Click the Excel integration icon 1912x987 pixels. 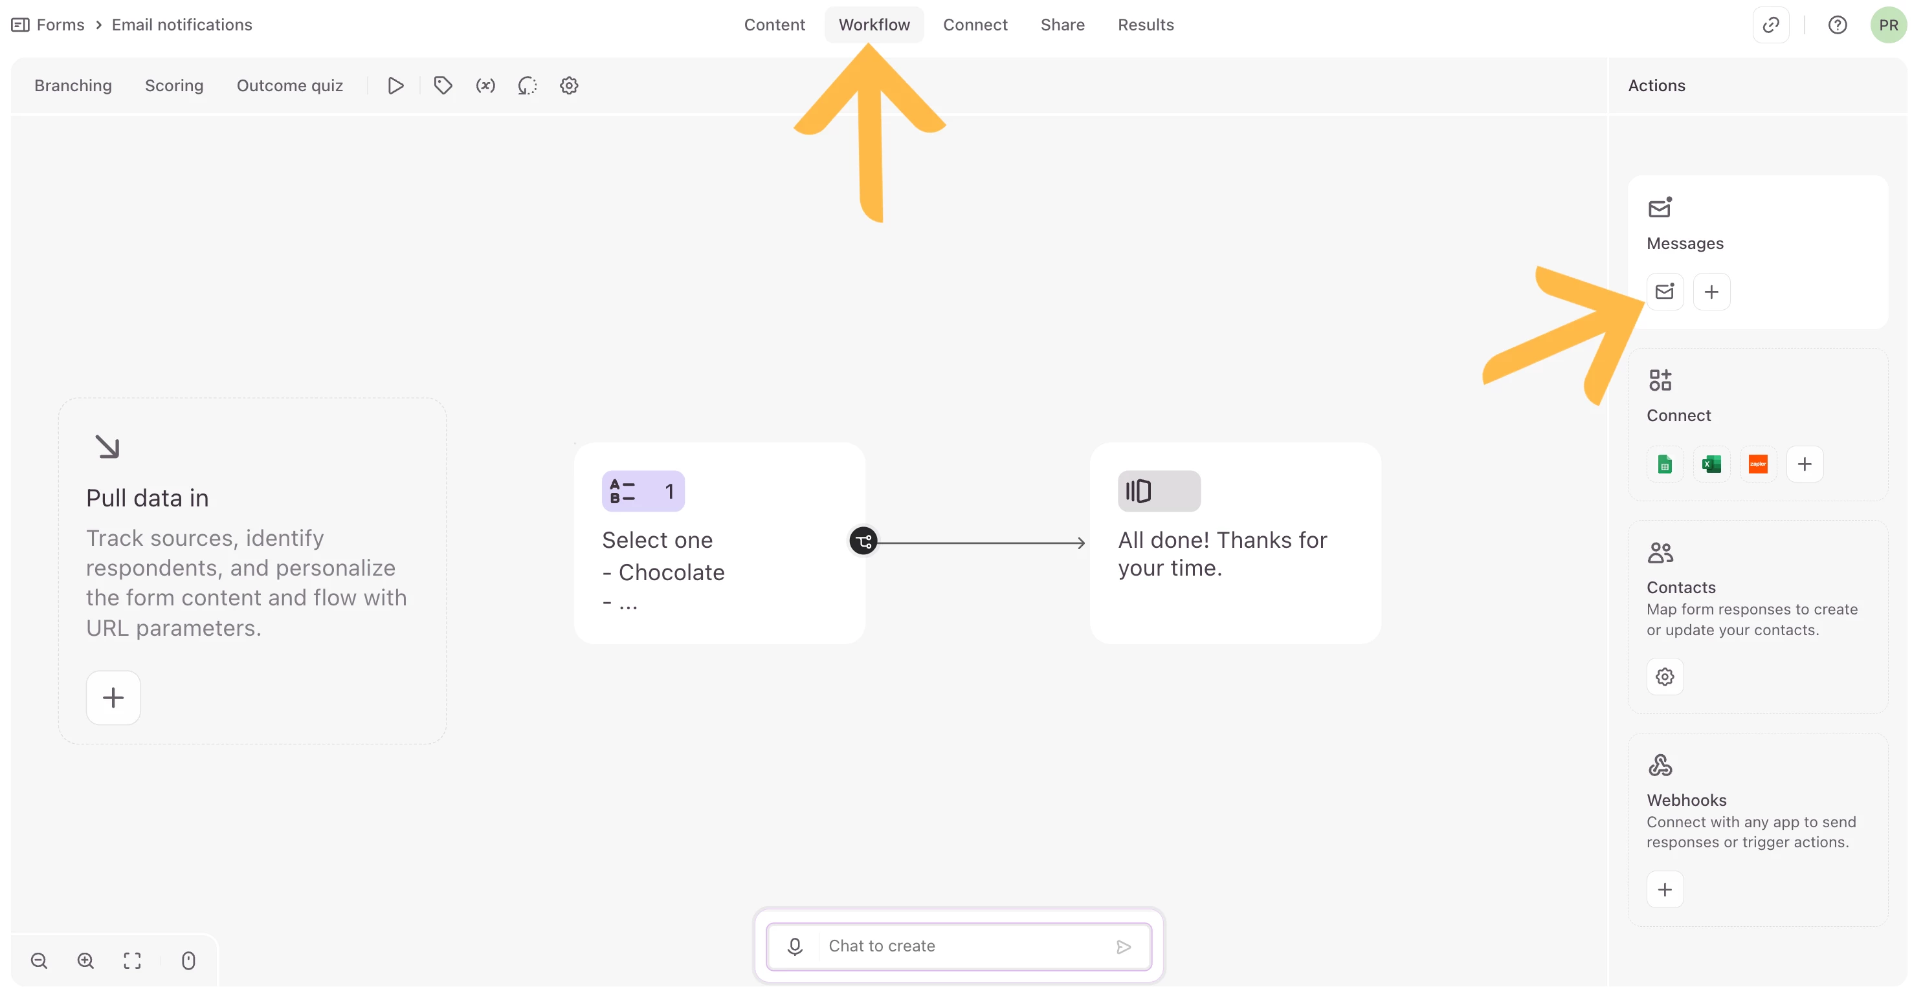coord(1711,464)
